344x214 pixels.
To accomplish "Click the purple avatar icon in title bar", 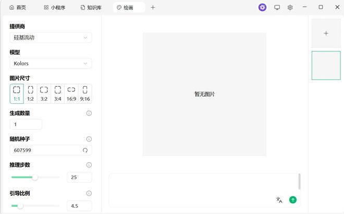I will coord(262,7).
